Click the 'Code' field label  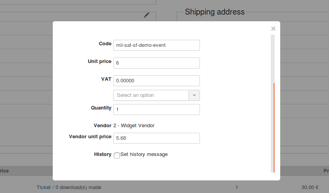105,44
